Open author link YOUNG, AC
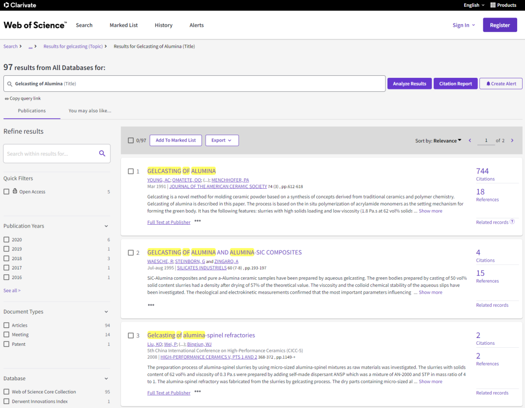Screen dimensions: 525x408 pos(158,180)
